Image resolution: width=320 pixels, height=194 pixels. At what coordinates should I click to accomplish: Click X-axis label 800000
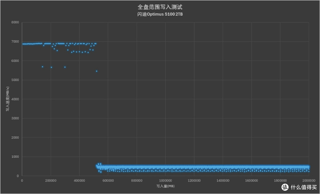coord(137,181)
